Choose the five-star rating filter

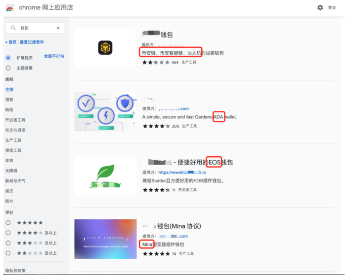[x=8, y=223]
